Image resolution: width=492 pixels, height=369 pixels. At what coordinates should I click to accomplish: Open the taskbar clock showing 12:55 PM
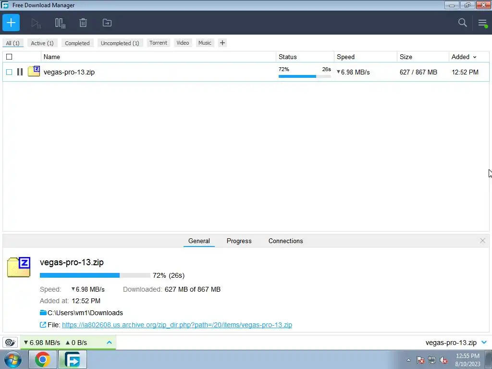coord(467,360)
